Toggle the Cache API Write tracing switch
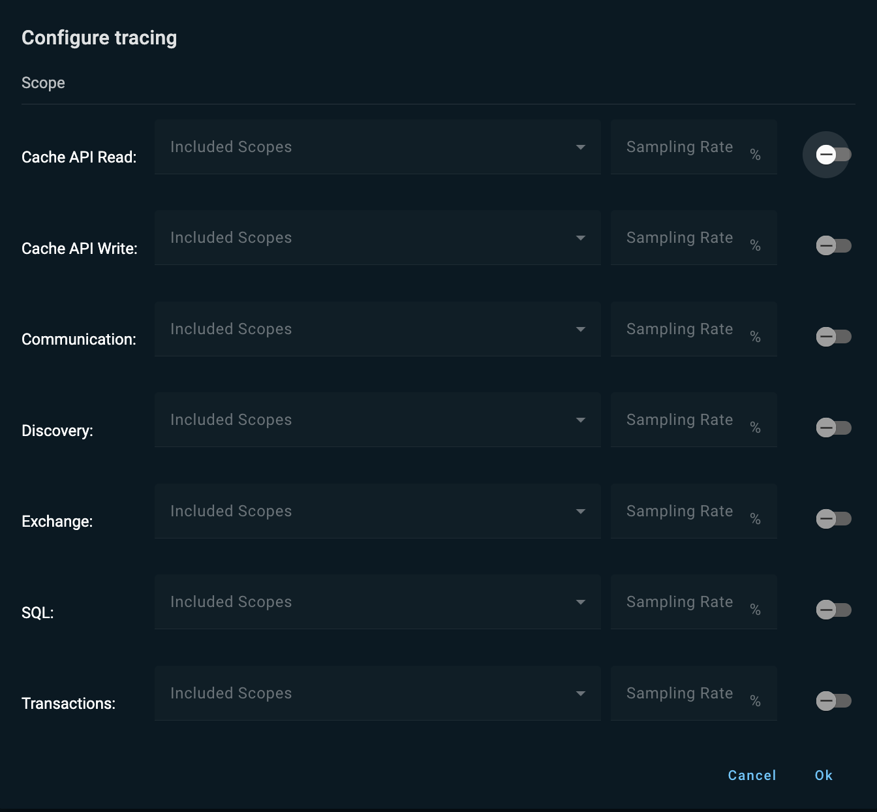The width and height of the screenshot is (877, 812). [x=833, y=245]
